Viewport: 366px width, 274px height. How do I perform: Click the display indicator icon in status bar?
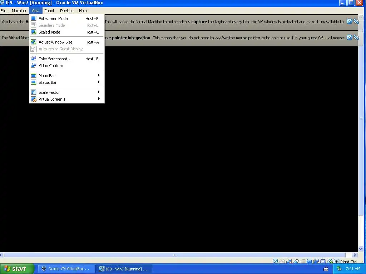pyautogui.click(x=310, y=262)
